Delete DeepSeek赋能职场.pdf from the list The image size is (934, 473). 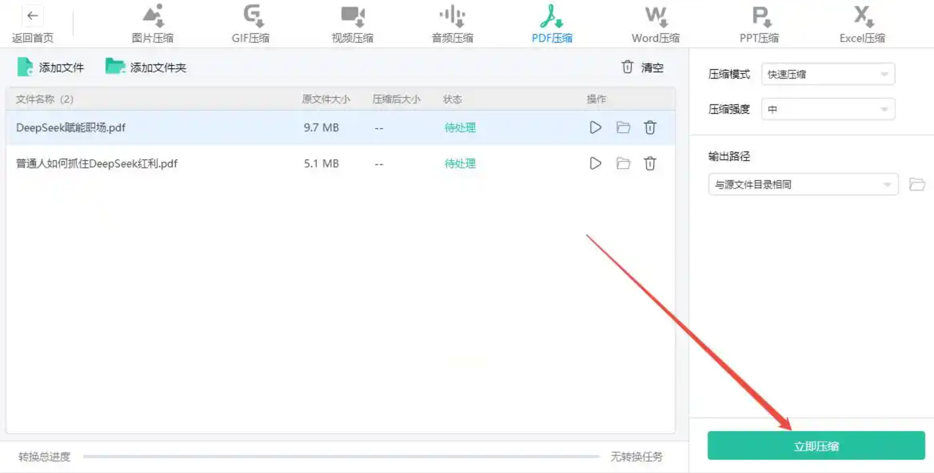click(x=650, y=127)
